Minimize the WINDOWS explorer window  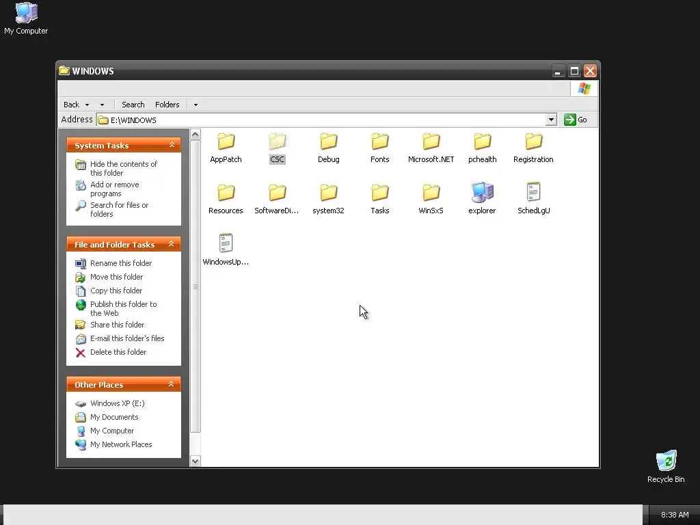pyautogui.click(x=558, y=71)
